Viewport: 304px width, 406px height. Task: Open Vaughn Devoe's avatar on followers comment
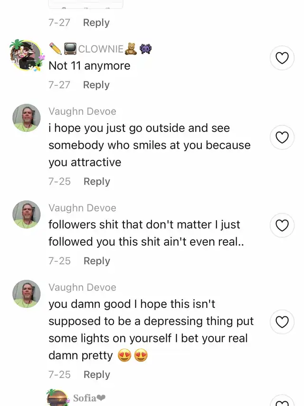pyautogui.click(x=27, y=214)
